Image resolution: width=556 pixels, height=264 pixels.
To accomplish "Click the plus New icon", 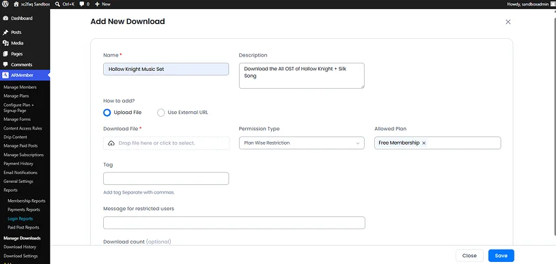I will (x=97, y=4).
